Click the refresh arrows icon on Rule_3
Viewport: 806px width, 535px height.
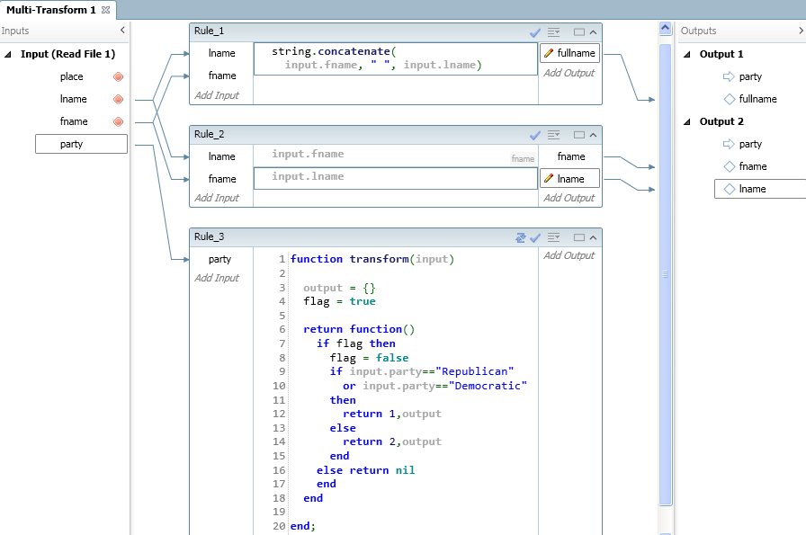tap(520, 237)
